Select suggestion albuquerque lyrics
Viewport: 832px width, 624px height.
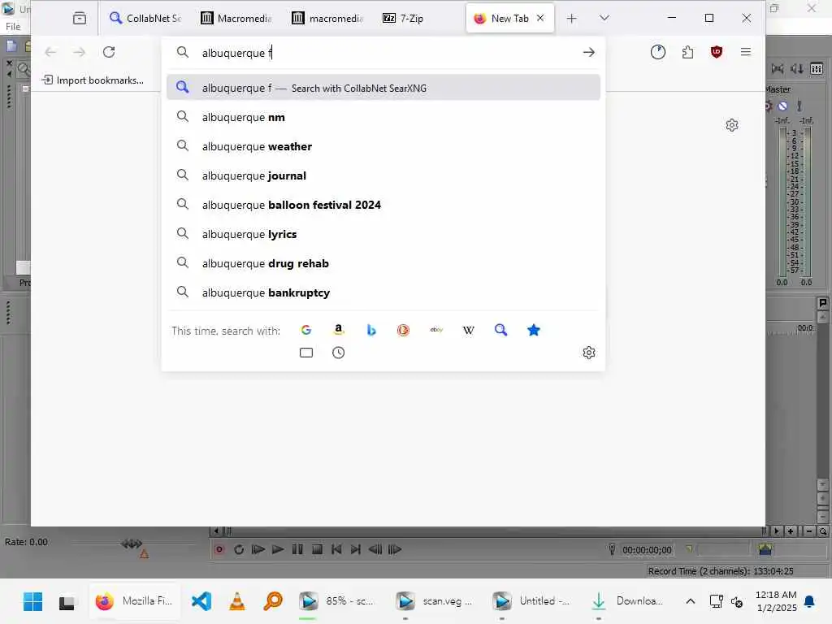383,234
